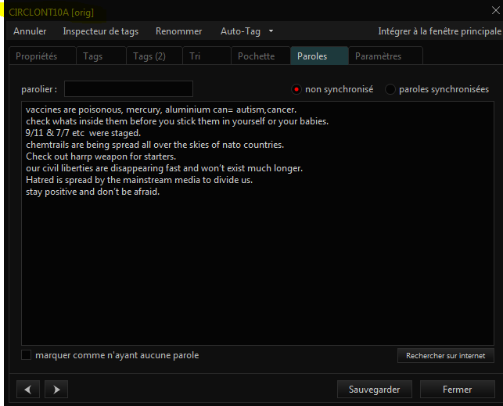Open the Paramètres tab
Screen dimensions: 503x406
386,56
